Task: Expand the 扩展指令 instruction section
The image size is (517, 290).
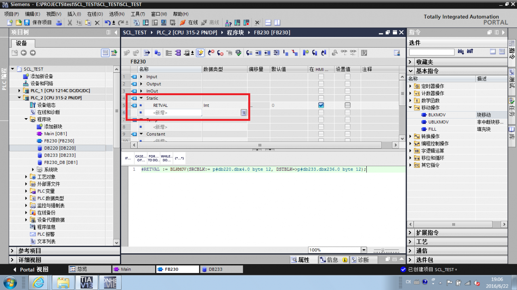Action: 410,233
